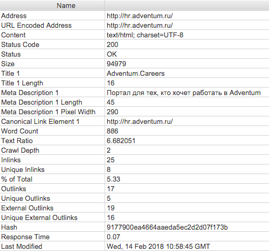Click the Last Modified date value
269x251 pixels.
click(159, 247)
